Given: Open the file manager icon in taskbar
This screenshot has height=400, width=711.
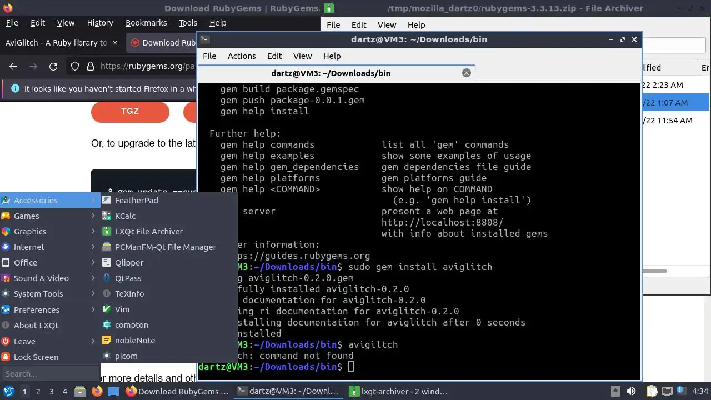Looking at the screenshot, I should [x=79, y=391].
